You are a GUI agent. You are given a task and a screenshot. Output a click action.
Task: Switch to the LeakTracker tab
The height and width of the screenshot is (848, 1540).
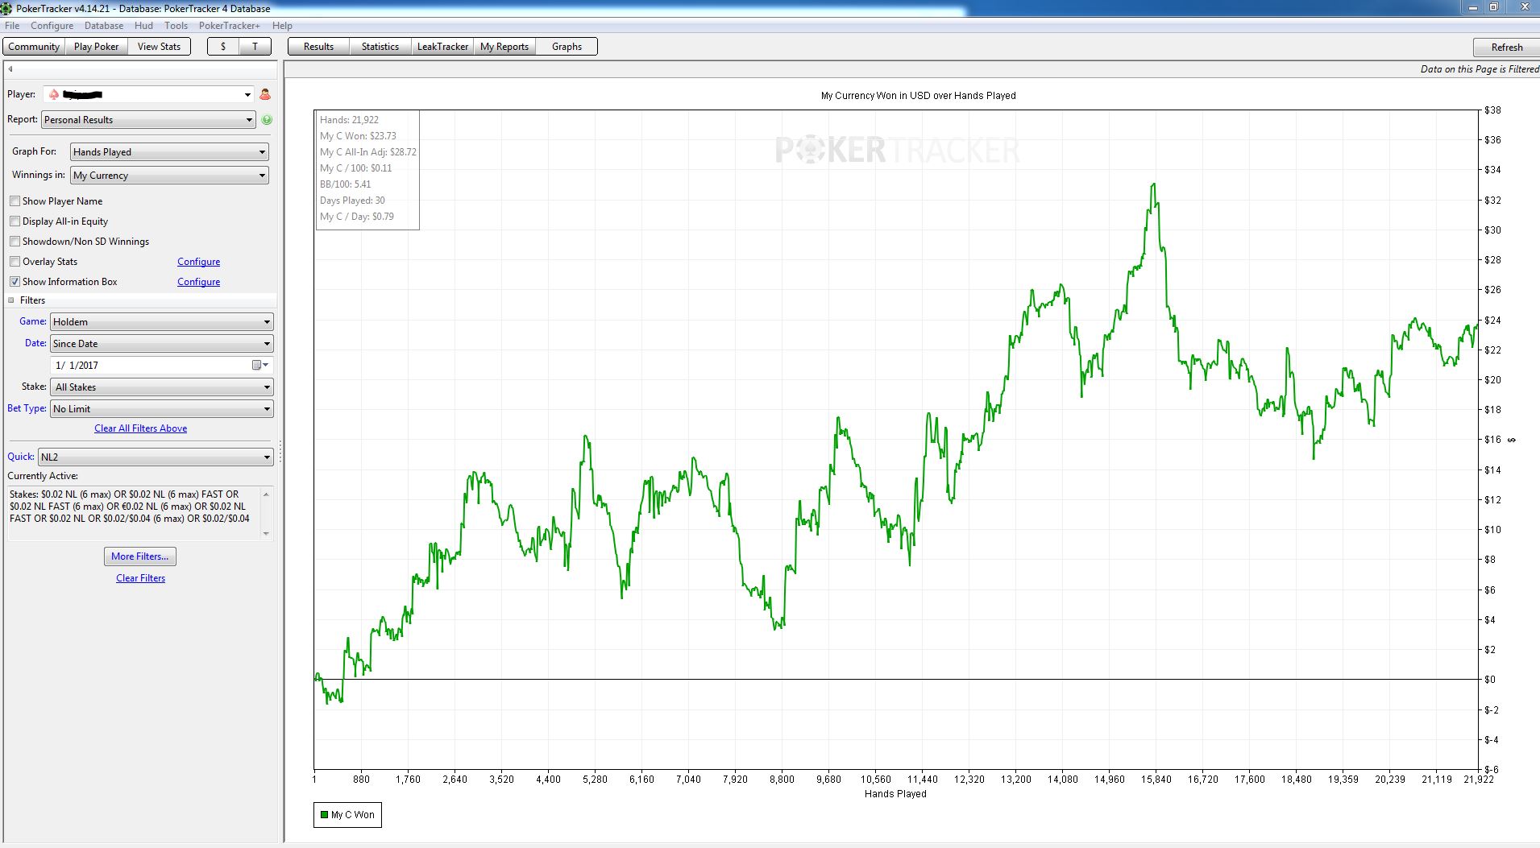coord(442,47)
